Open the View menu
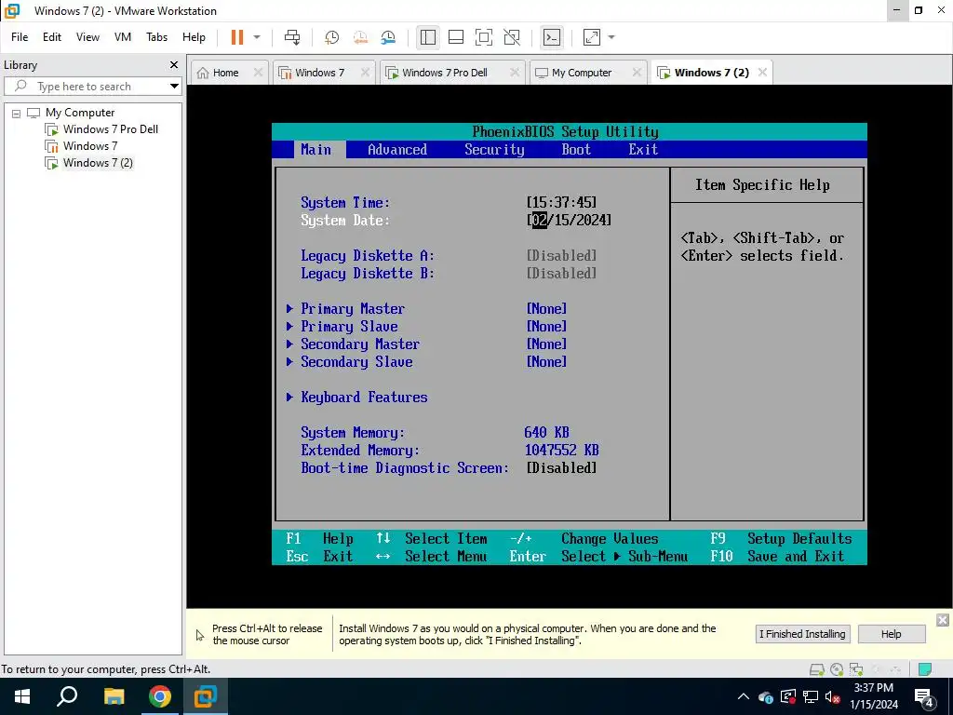The image size is (953, 715). pos(87,37)
